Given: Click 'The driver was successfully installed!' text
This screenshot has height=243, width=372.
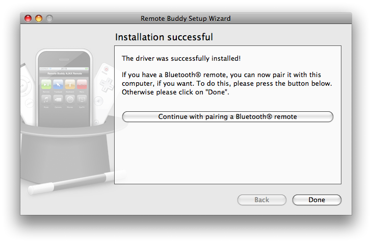Looking at the screenshot, I should [x=181, y=59].
